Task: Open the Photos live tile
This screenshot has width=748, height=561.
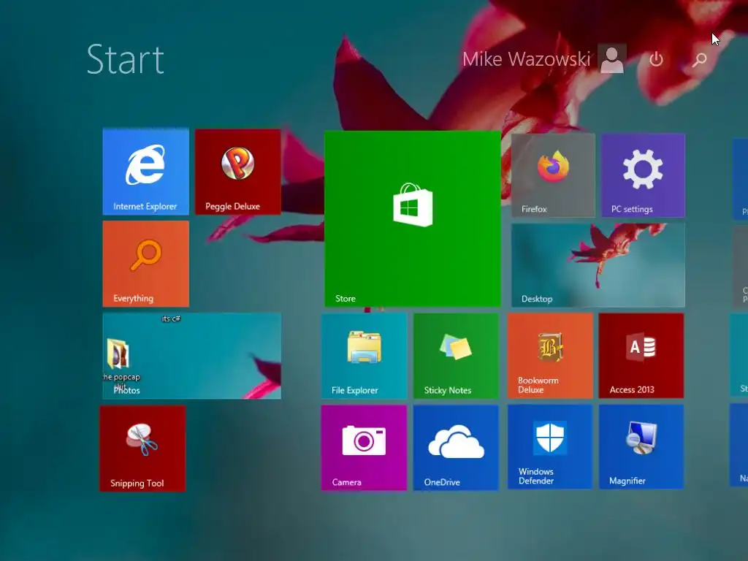Action: (x=192, y=356)
